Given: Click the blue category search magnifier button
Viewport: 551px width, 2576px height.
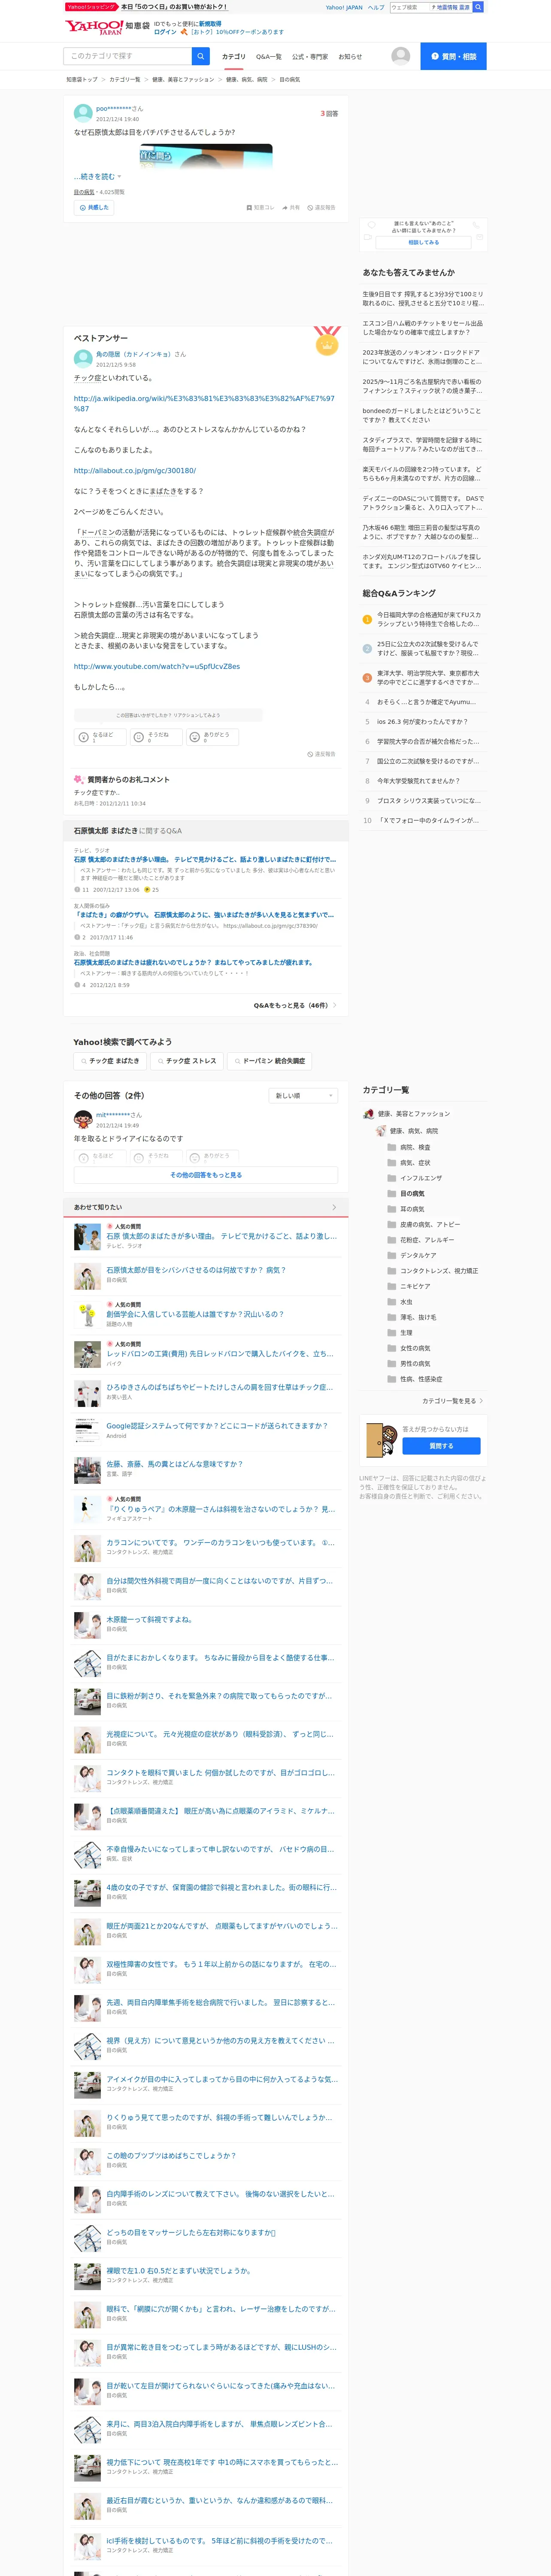Looking at the screenshot, I should pyautogui.click(x=201, y=56).
